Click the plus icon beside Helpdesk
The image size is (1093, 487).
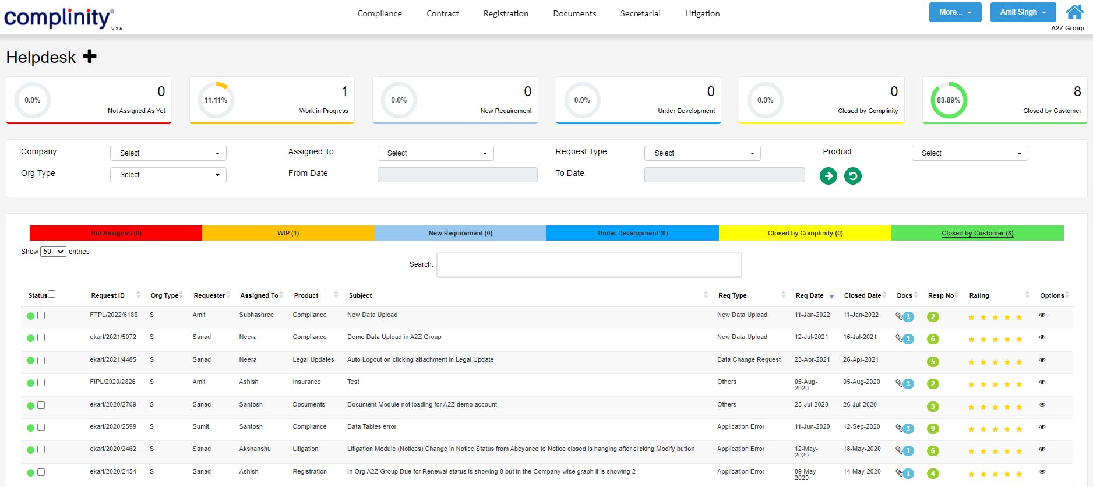[x=89, y=57]
